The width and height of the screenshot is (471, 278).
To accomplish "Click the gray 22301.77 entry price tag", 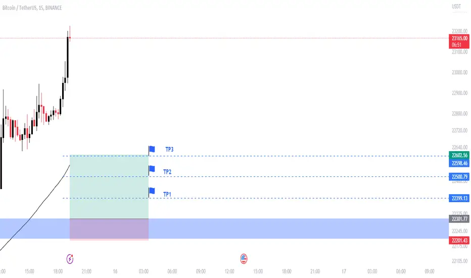I will pyautogui.click(x=459, y=219).
